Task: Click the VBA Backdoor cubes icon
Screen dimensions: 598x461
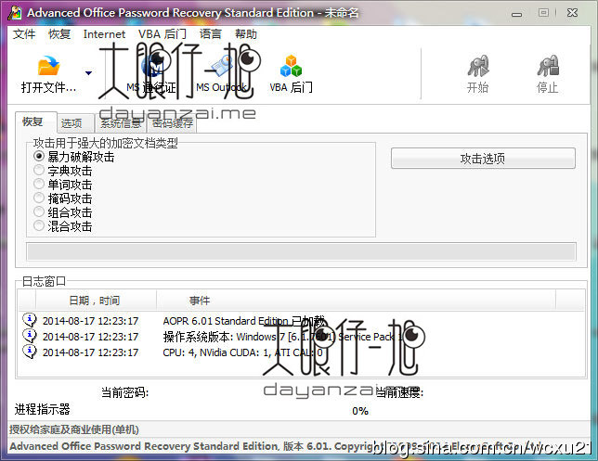Action: [x=291, y=66]
